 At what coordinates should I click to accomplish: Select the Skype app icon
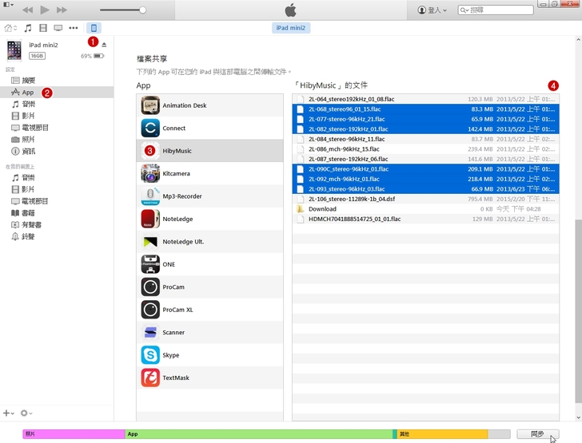[150, 355]
